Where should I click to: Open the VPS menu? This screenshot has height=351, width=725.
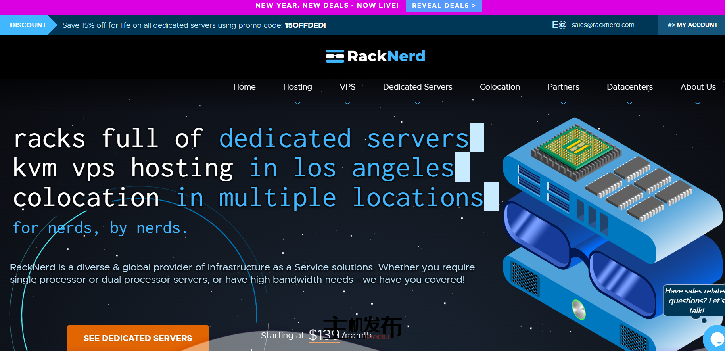(347, 87)
